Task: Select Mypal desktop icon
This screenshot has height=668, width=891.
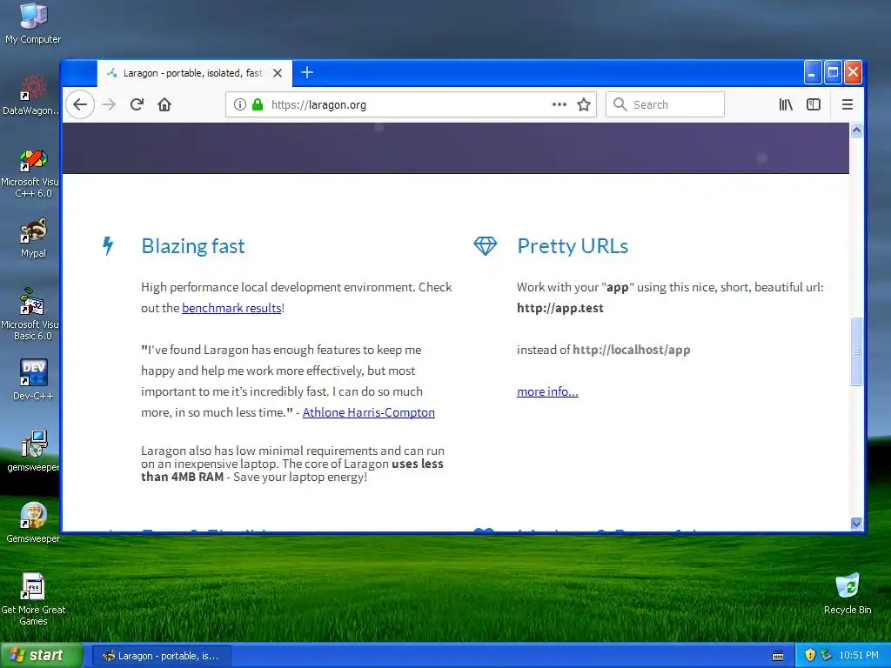Action: 33,238
